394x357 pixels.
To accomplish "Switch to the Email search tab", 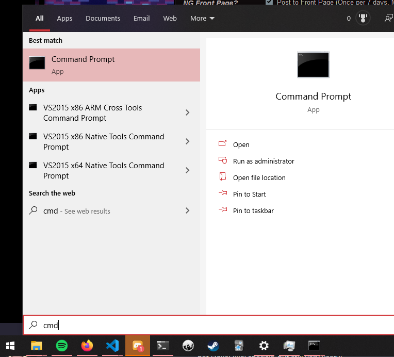I will [x=141, y=19].
